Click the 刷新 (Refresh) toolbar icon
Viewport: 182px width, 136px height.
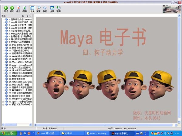[25, 9]
